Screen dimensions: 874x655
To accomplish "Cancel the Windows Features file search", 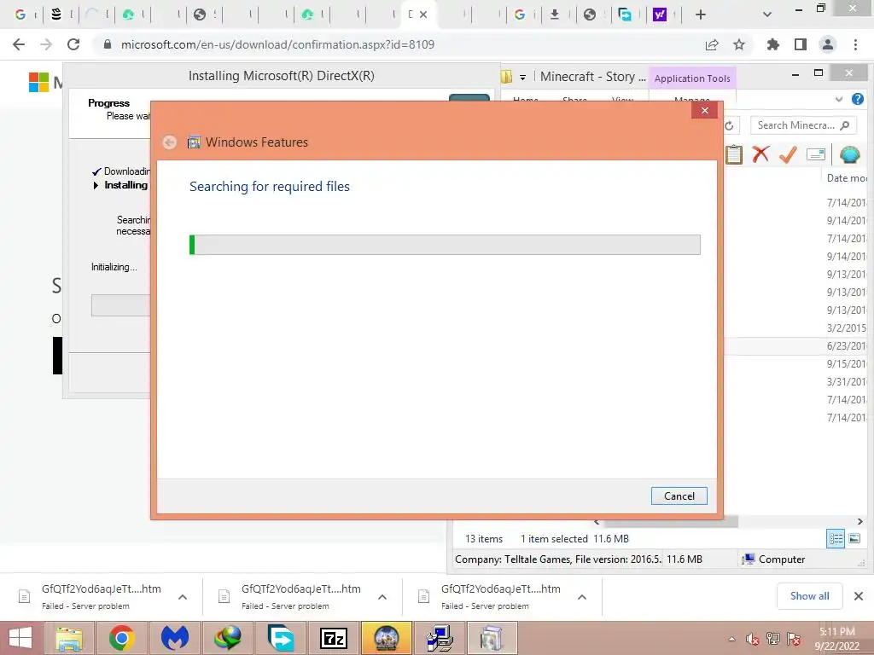I will tap(679, 496).
